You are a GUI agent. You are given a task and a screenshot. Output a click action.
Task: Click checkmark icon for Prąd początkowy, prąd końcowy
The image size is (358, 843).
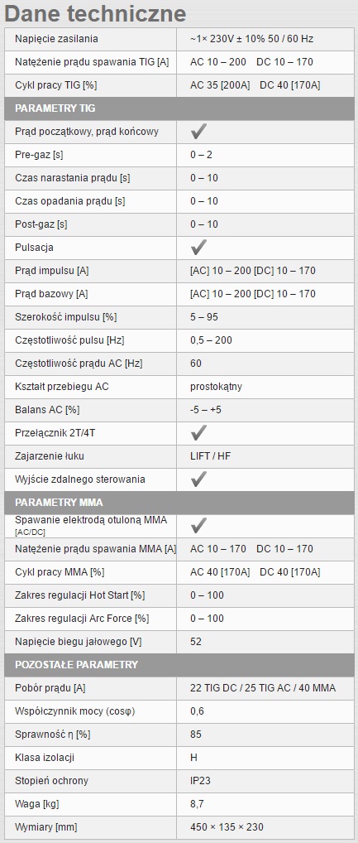pos(198,131)
